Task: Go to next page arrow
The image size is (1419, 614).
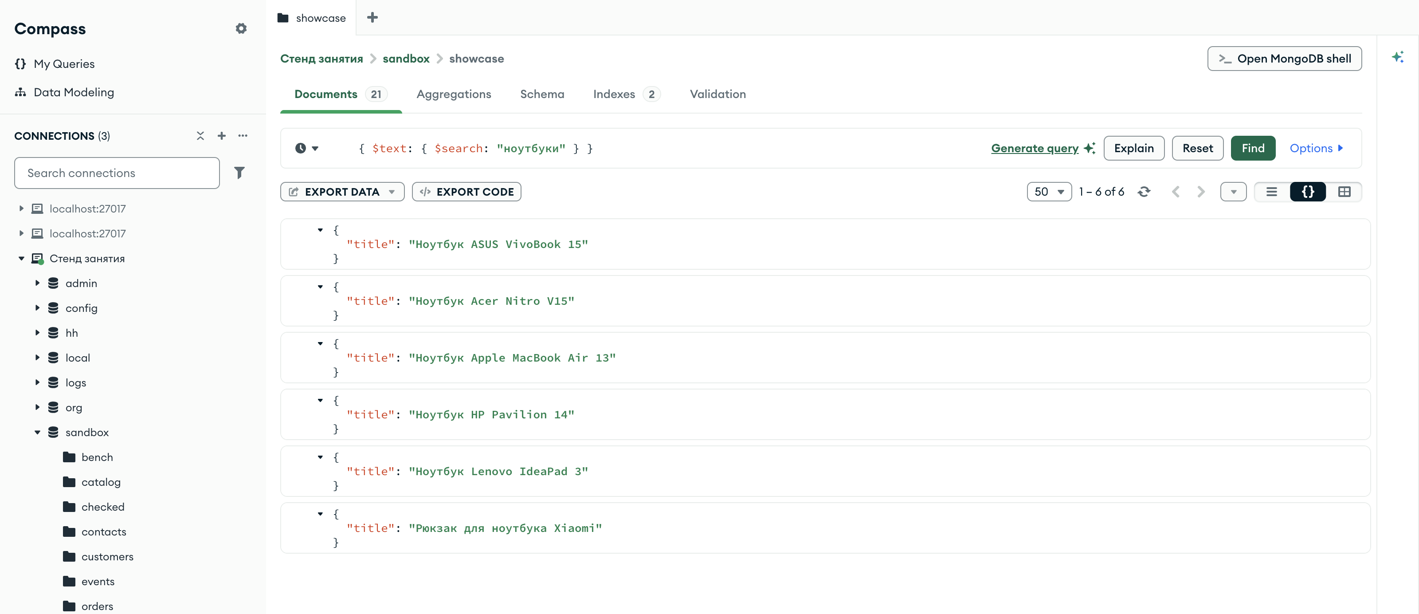Action: tap(1201, 192)
